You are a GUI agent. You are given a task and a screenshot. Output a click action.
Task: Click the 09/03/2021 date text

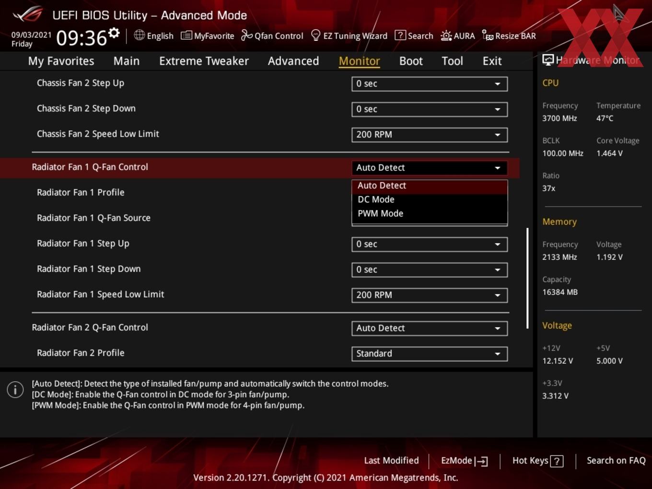click(x=31, y=35)
